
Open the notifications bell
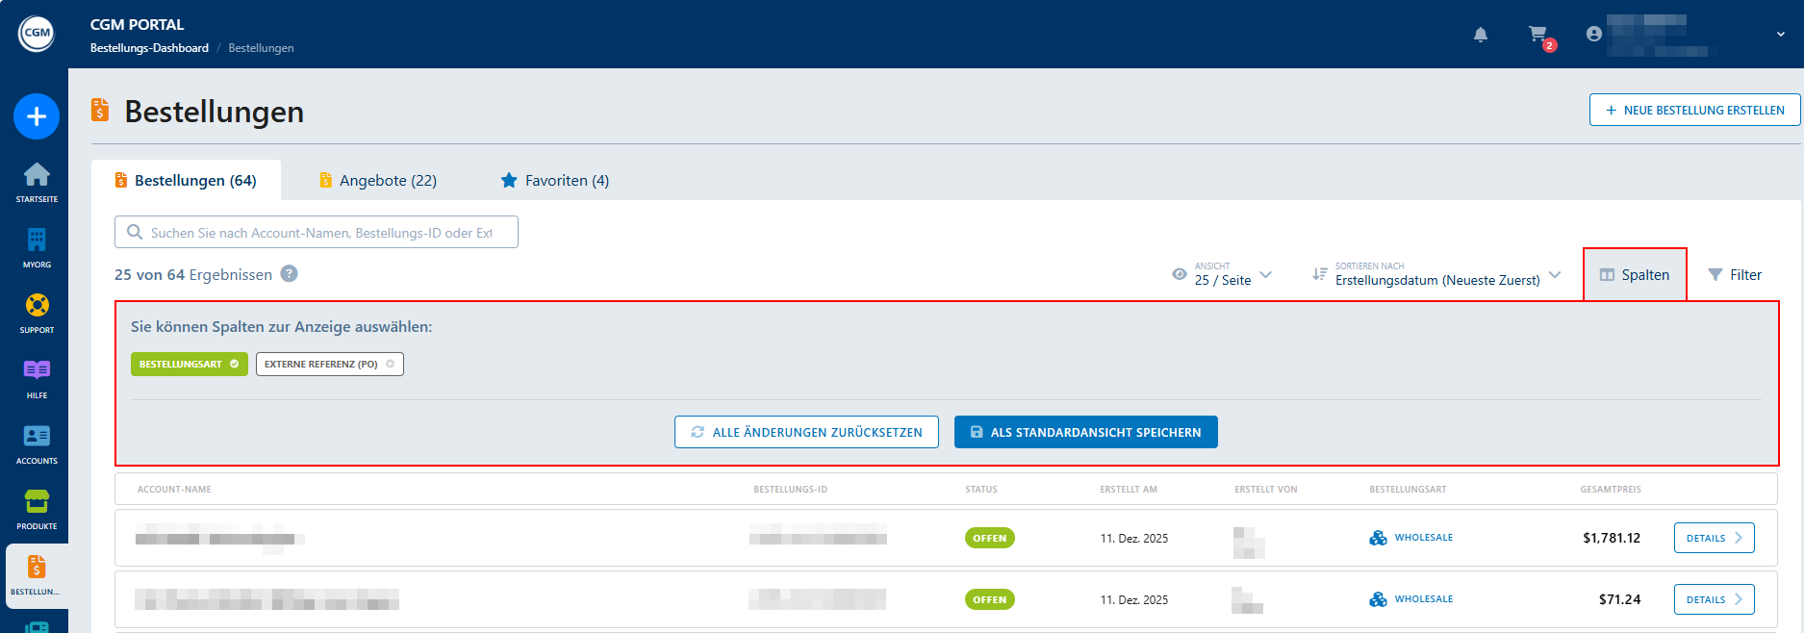click(x=1481, y=35)
